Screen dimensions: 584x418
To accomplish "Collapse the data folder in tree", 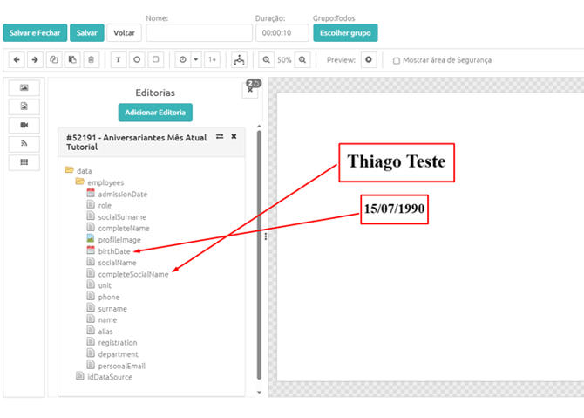I will 69,170.
